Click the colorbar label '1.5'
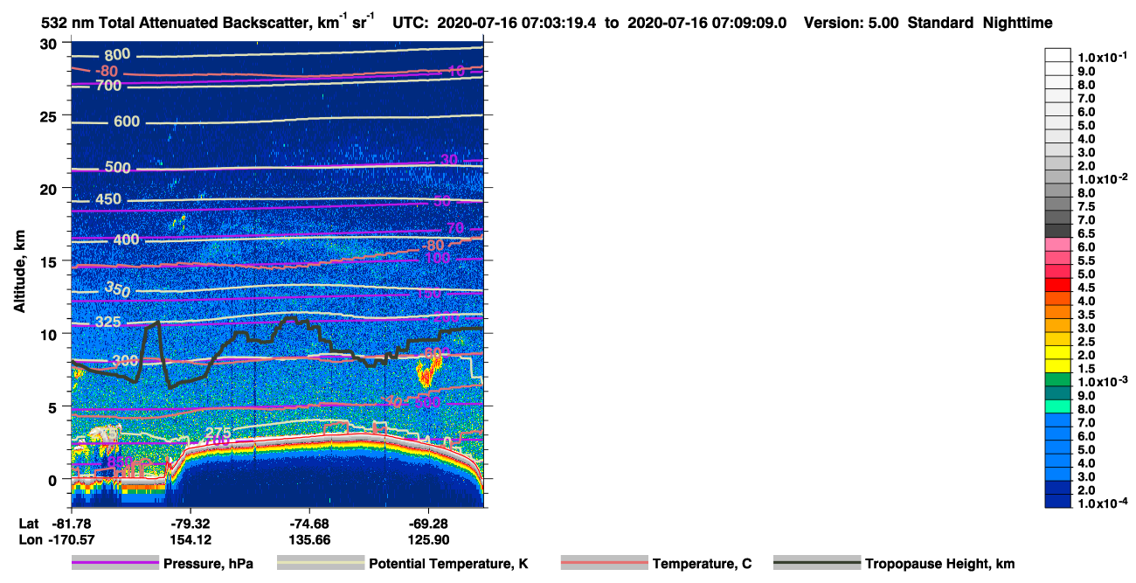The width and height of the screenshot is (1136, 583). [x=1086, y=368]
